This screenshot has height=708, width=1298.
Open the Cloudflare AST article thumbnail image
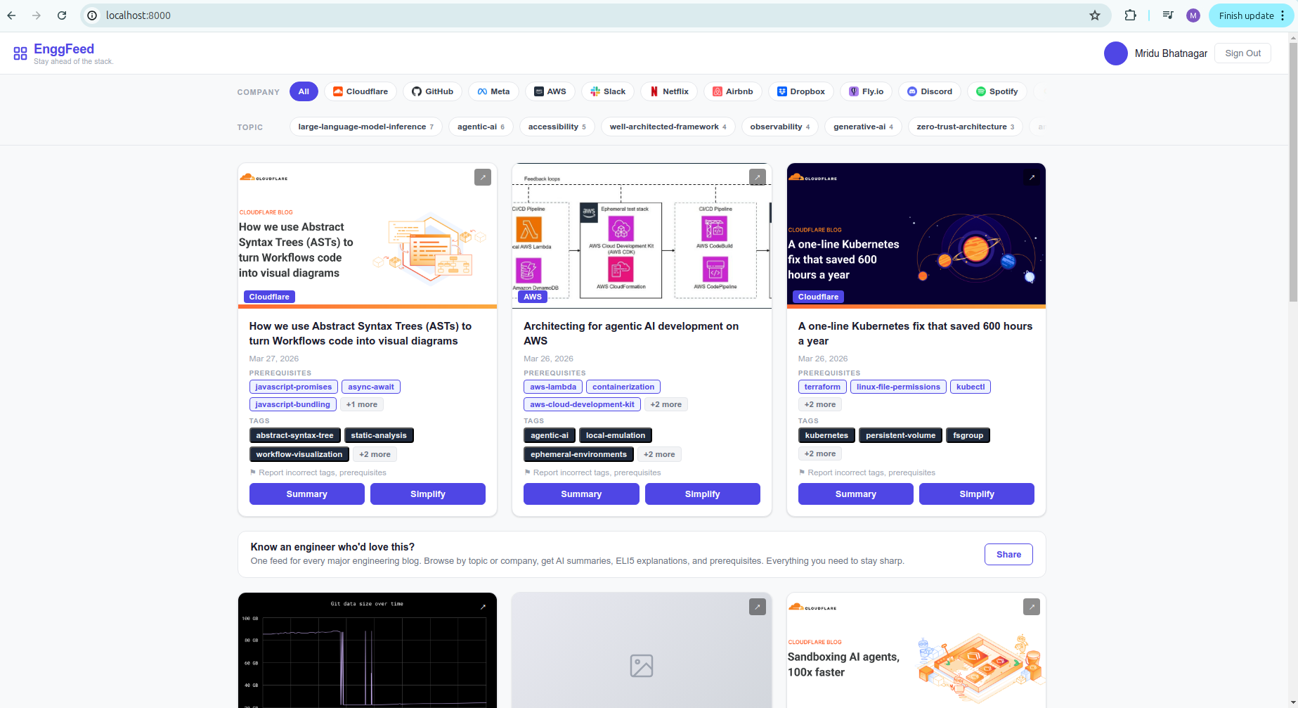tap(368, 236)
